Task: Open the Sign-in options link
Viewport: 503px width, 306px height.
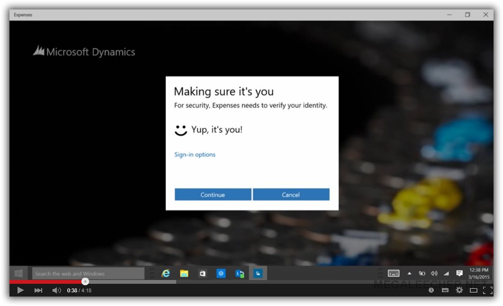Action: (x=195, y=155)
